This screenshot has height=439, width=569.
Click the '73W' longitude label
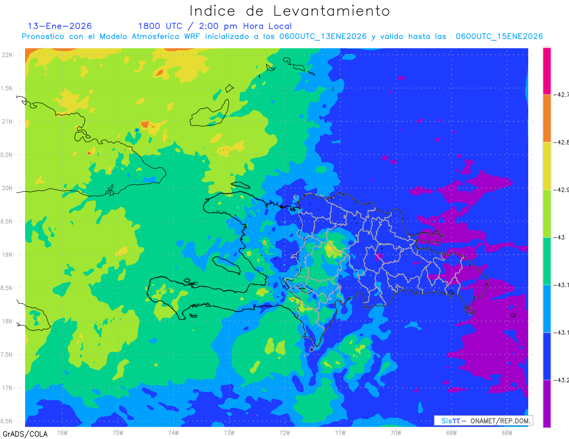tap(229, 432)
